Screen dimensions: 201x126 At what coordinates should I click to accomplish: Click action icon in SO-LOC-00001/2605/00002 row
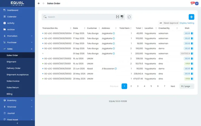[192, 79]
